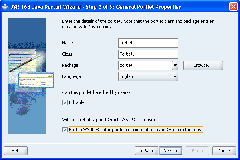Click the 'Language:' label
This screenshot has height=160, width=240.
pyautogui.click(x=72, y=76)
